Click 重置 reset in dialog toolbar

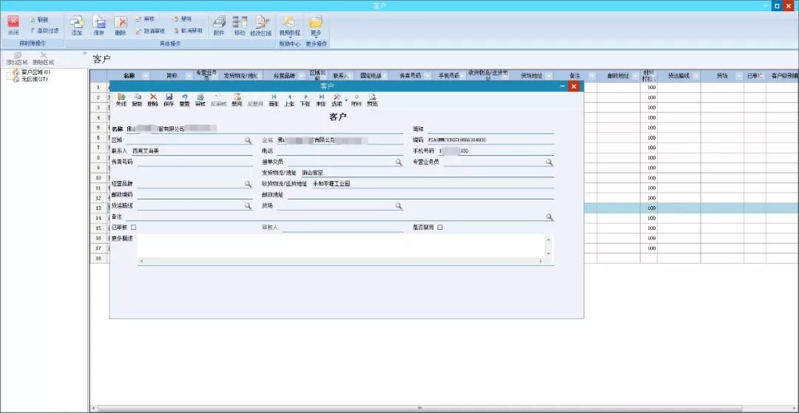click(x=184, y=100)
